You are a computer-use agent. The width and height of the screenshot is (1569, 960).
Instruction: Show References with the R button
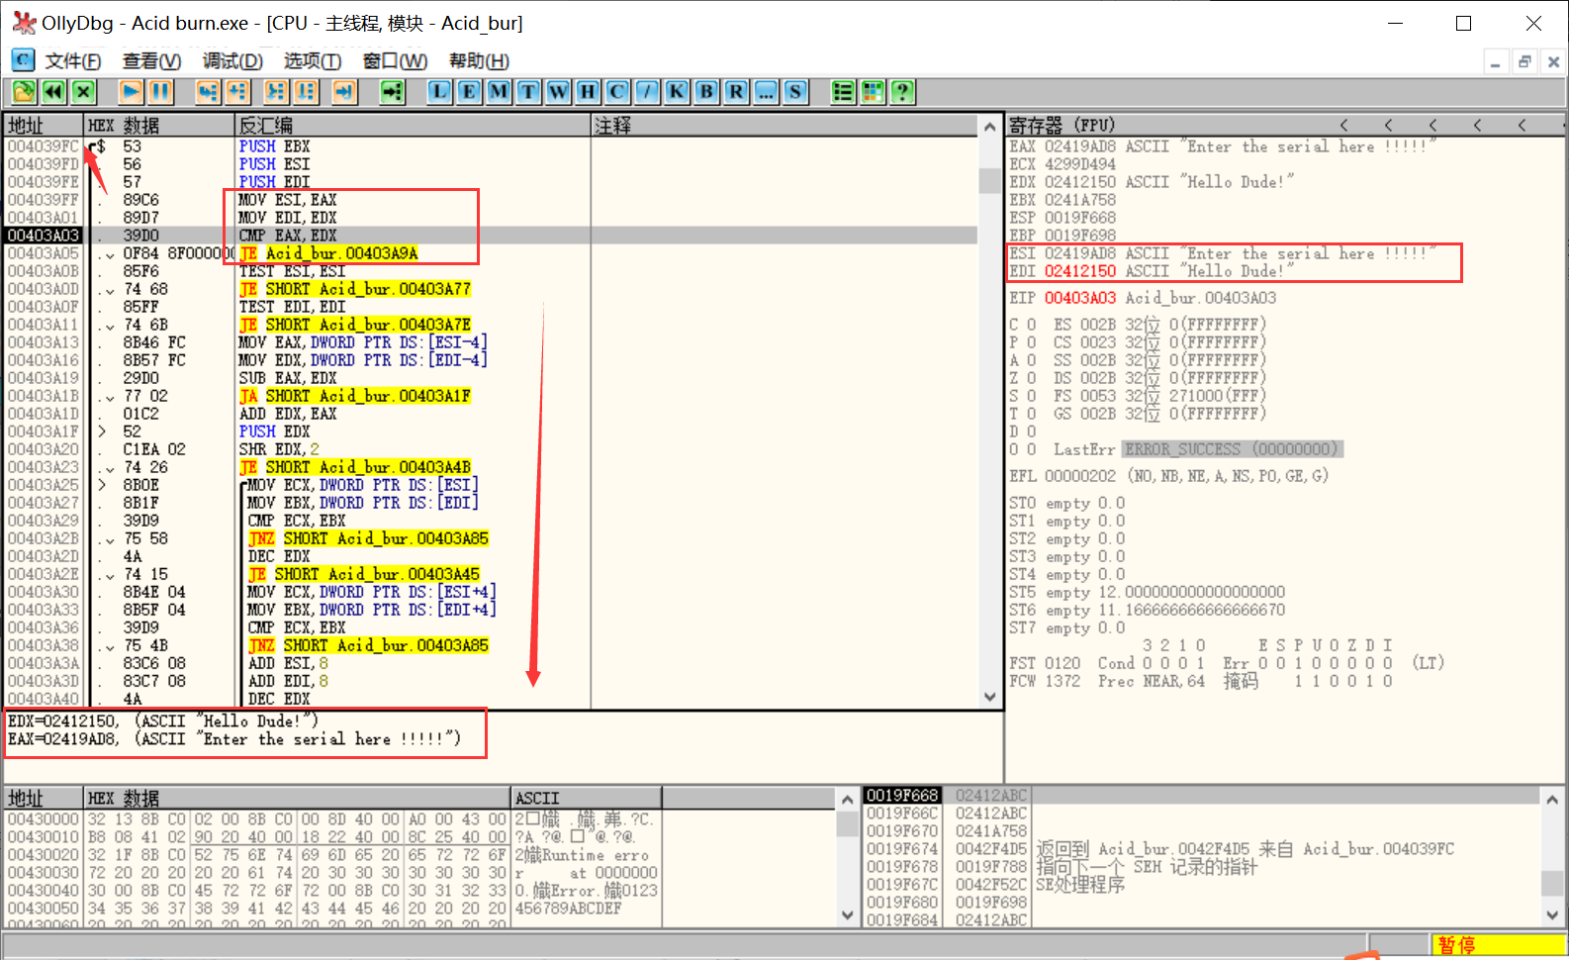736,92
